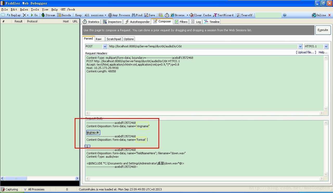Click the camera screenshot icon
Screen dimensions: 333x193
point(161,15)
